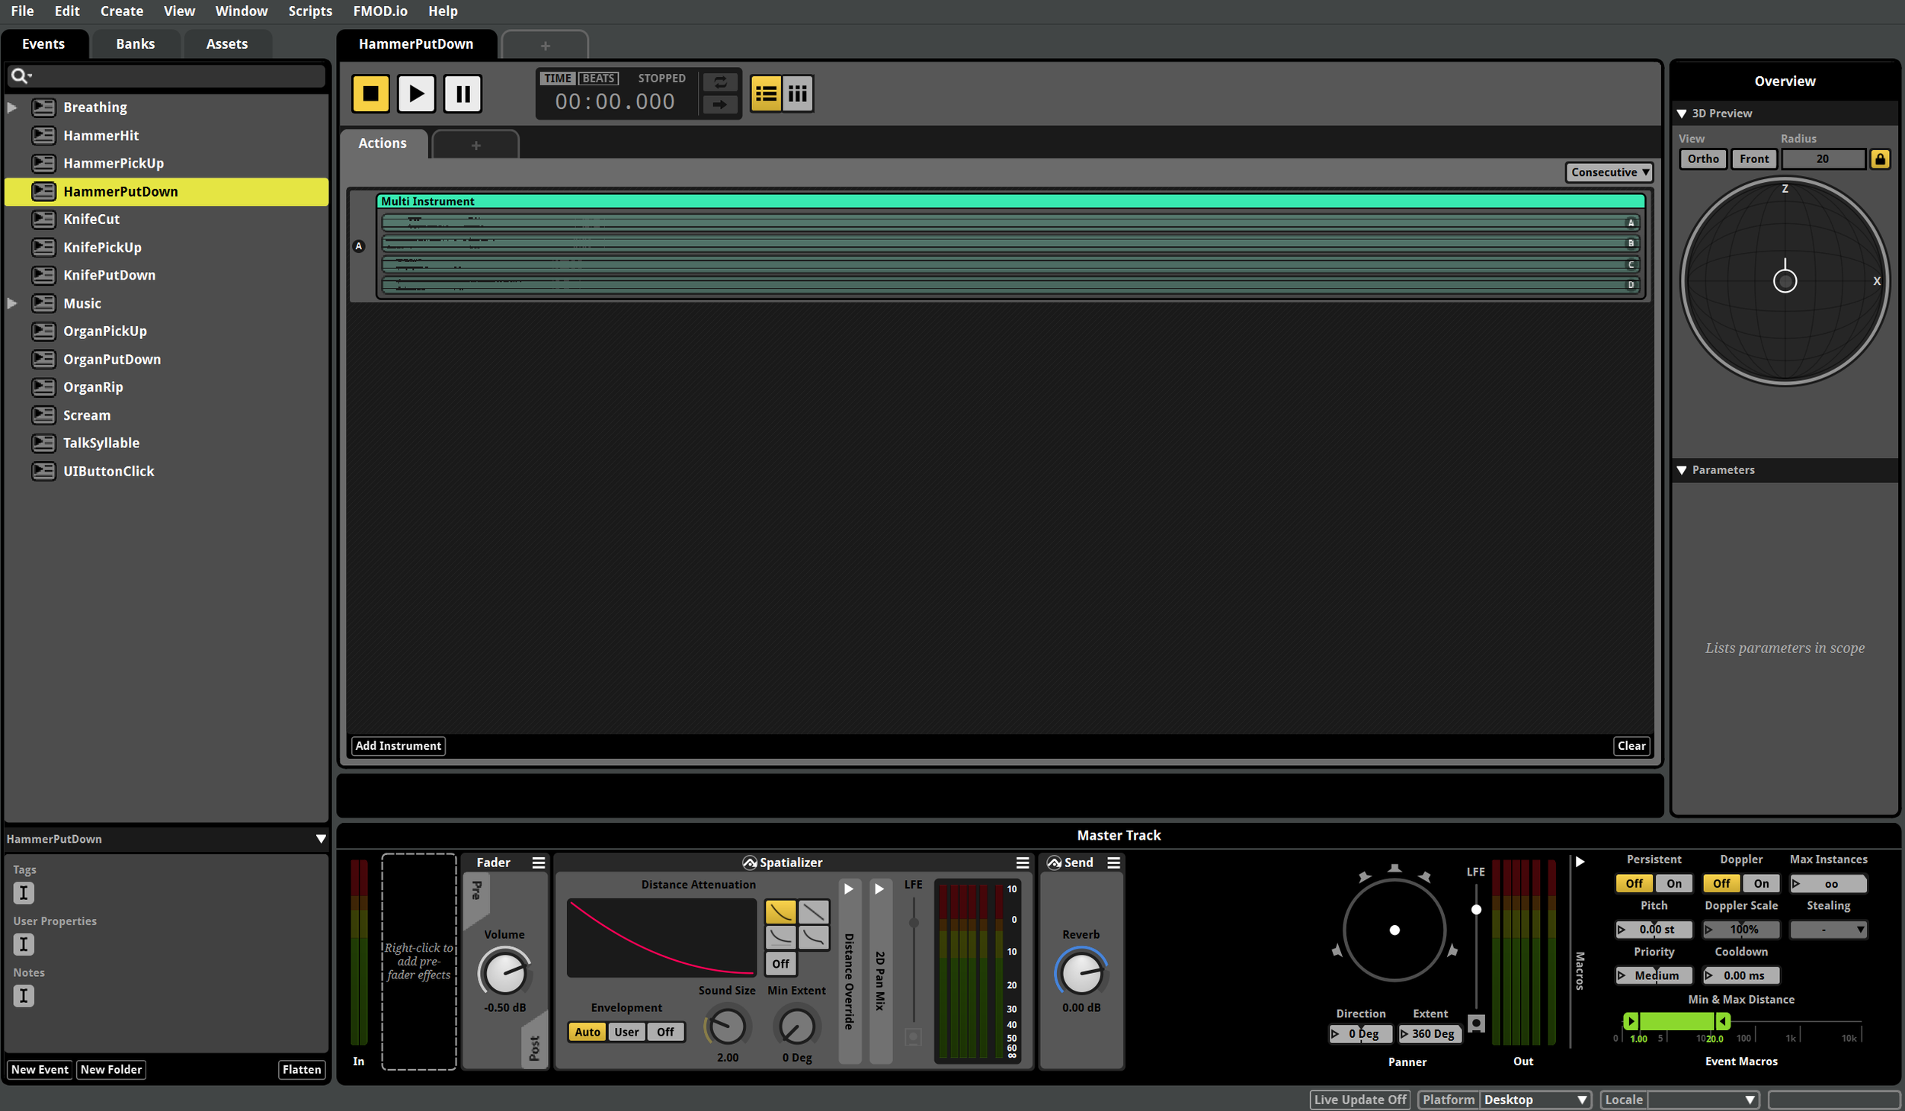Switch to the column view icon
Image resolution: width=1905 pixels, height=1111 pixels.
click(x=797, y=94)
